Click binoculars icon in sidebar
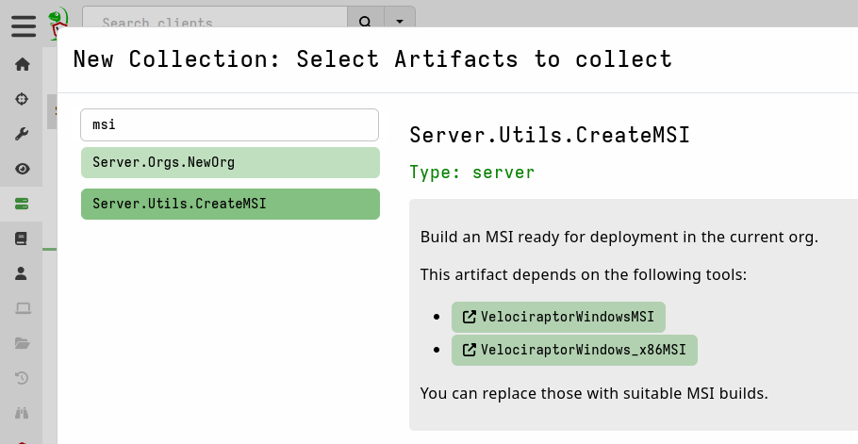The image size is (858, 444). [x=23, y=413]
